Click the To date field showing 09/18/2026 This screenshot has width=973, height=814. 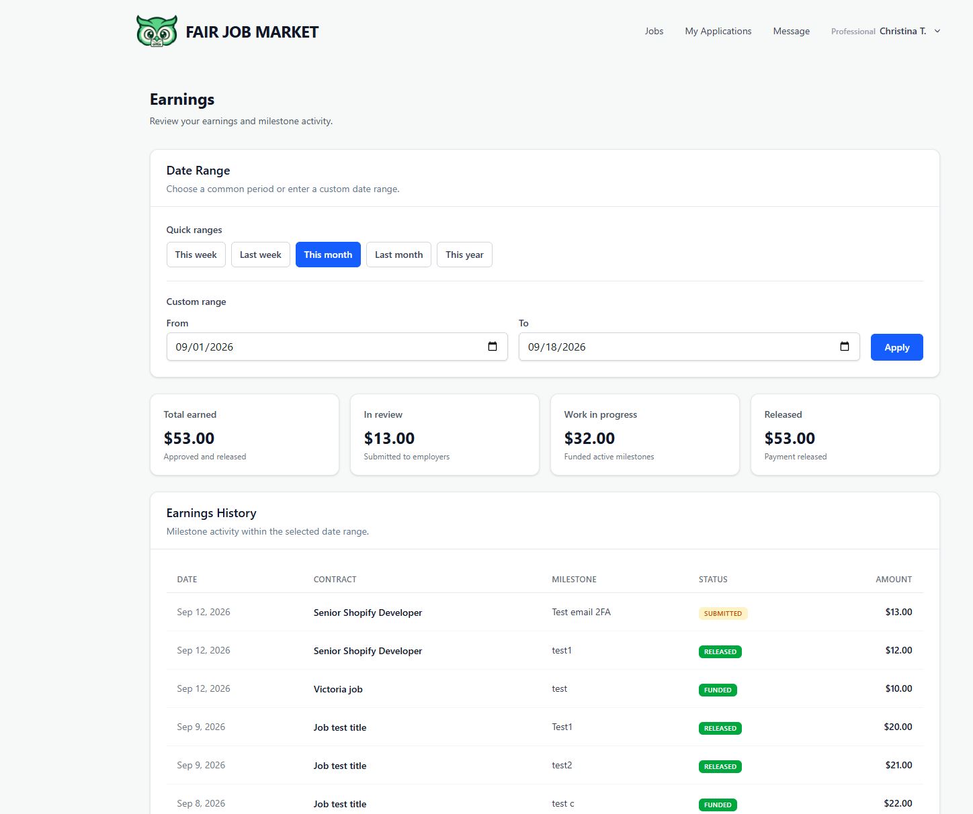689,347
